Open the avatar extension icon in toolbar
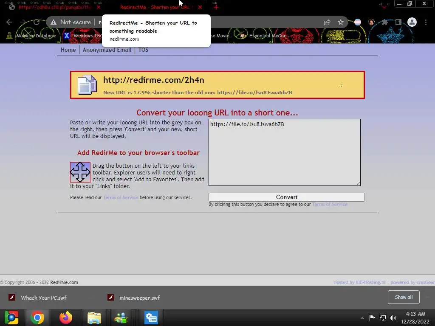 click(x=371, y=22)
